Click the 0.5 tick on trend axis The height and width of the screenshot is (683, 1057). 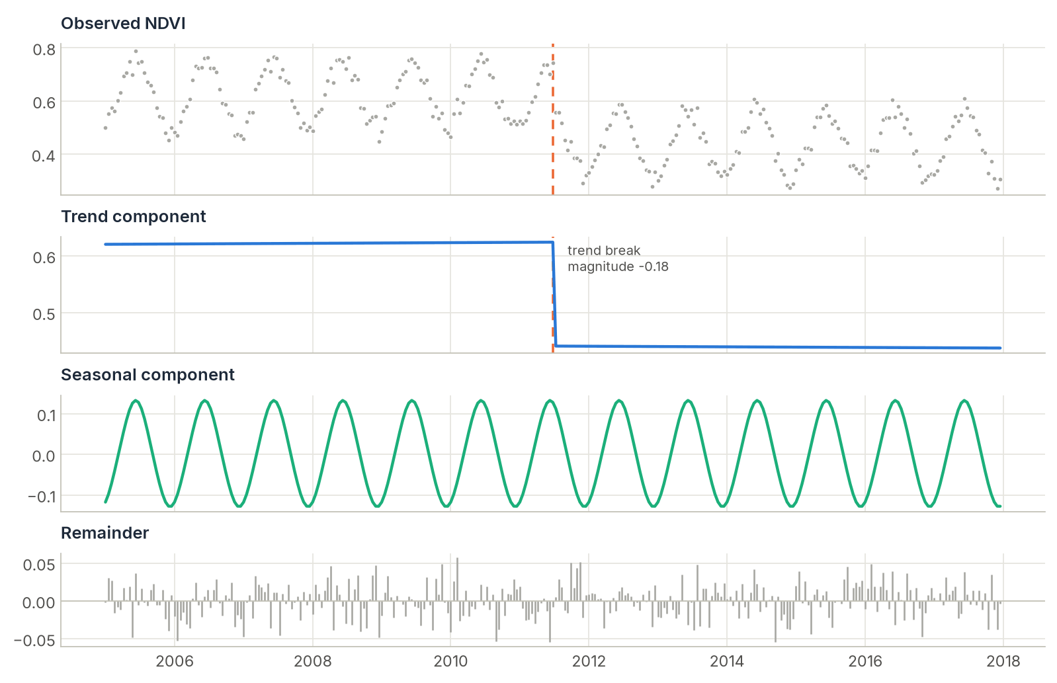tap(44, 313)
